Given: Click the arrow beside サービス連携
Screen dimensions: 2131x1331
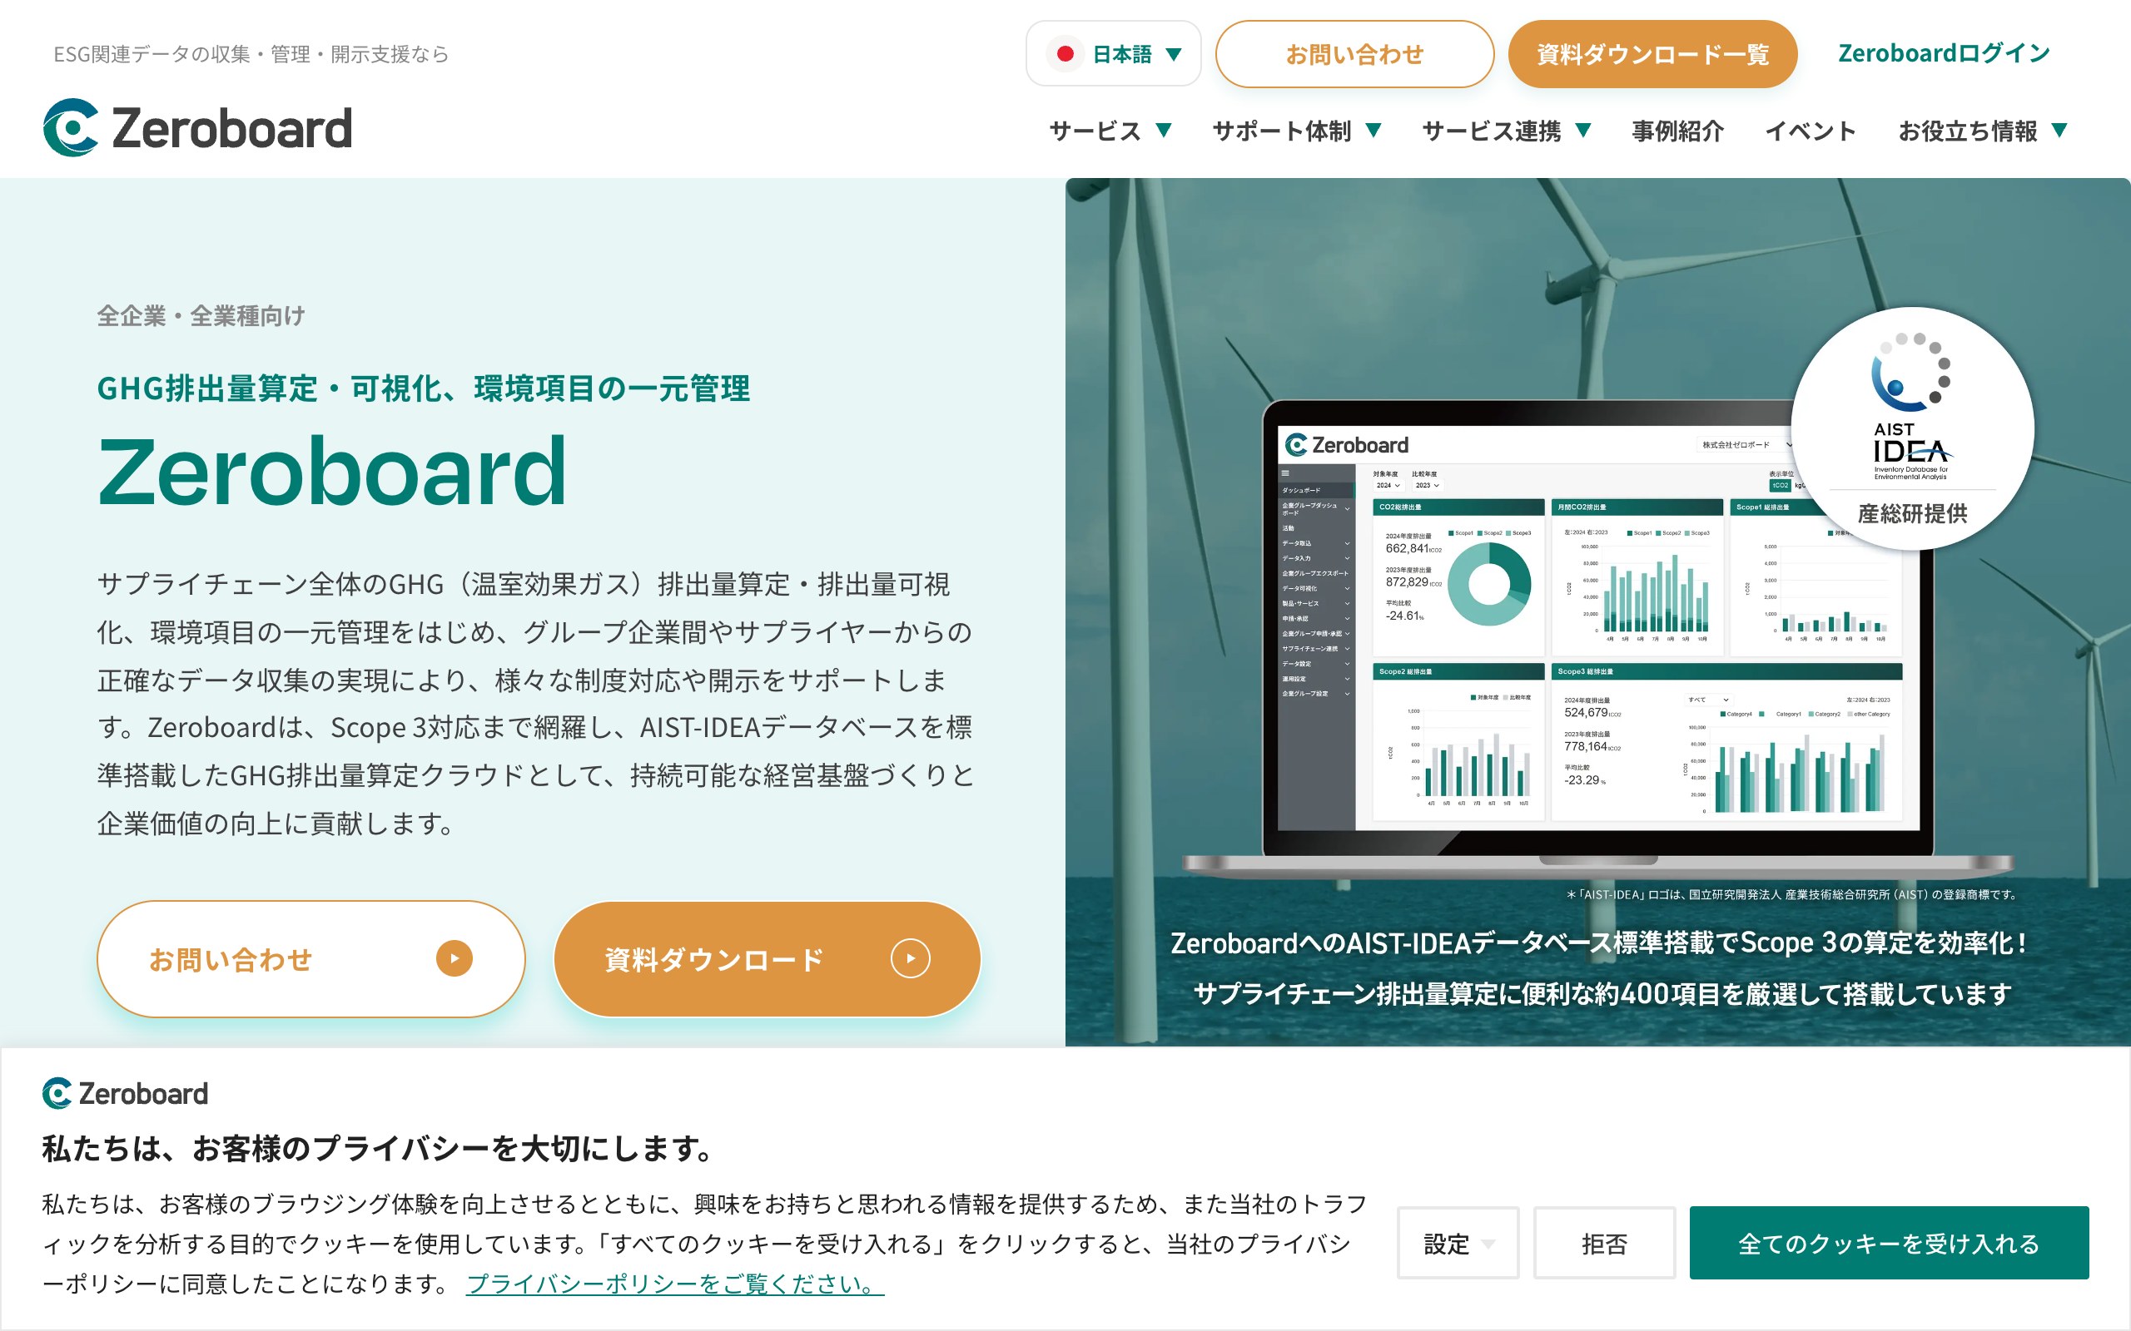Looking at the screenshot, I should [x=1582, y=131].
